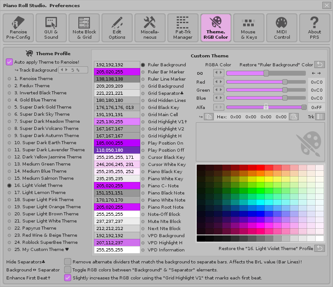The height and width of the screenshot is (287, 333).
Task: Select 17. Light Lemon Theme
Action: coord(9,193)
